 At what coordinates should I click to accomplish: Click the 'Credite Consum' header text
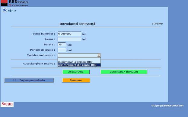(x=20, y=5)
